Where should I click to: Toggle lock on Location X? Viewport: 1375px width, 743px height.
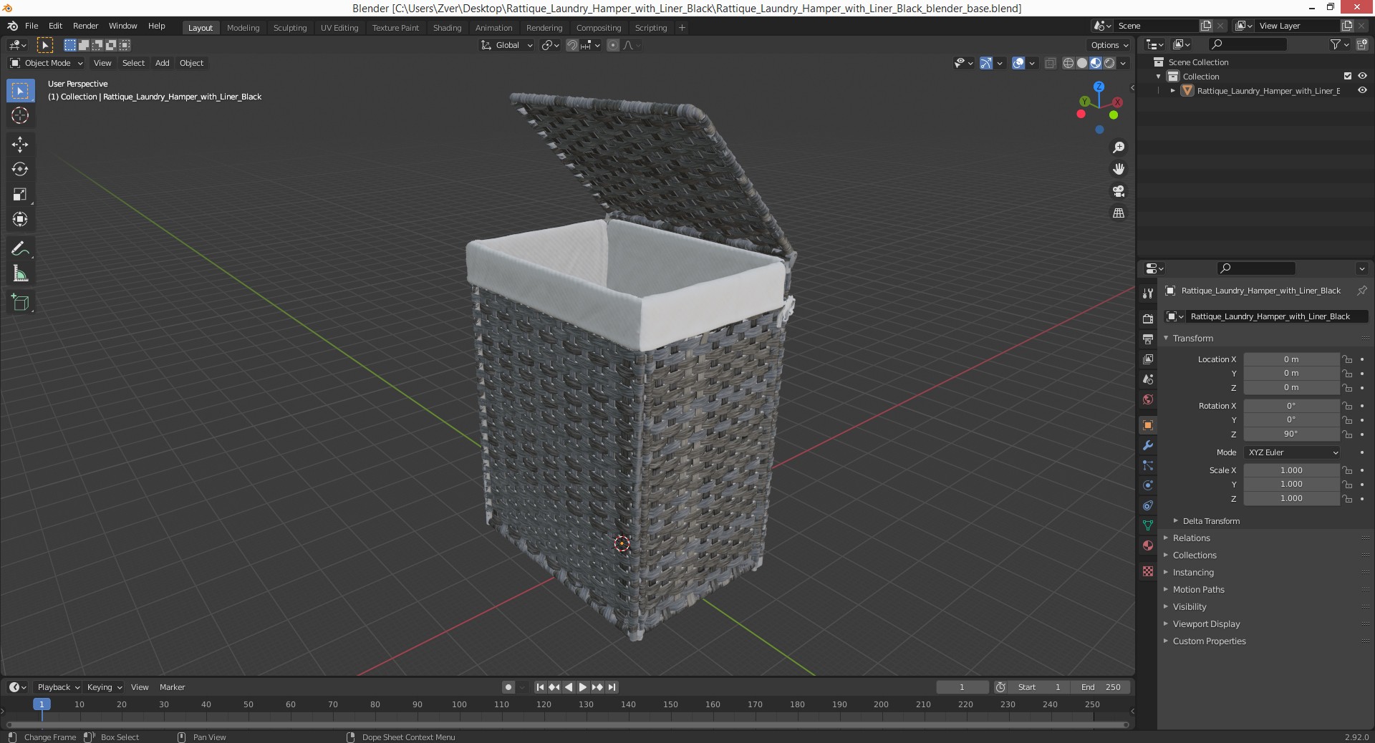tap(1347, 359)
